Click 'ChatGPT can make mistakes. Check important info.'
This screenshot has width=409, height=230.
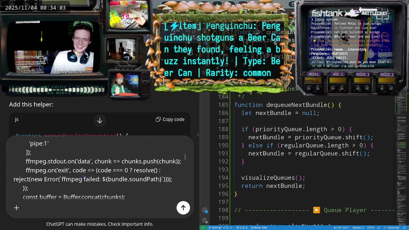point(100,224)
